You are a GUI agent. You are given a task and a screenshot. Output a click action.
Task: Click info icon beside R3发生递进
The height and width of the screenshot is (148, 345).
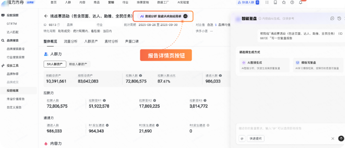click(208, 125)
